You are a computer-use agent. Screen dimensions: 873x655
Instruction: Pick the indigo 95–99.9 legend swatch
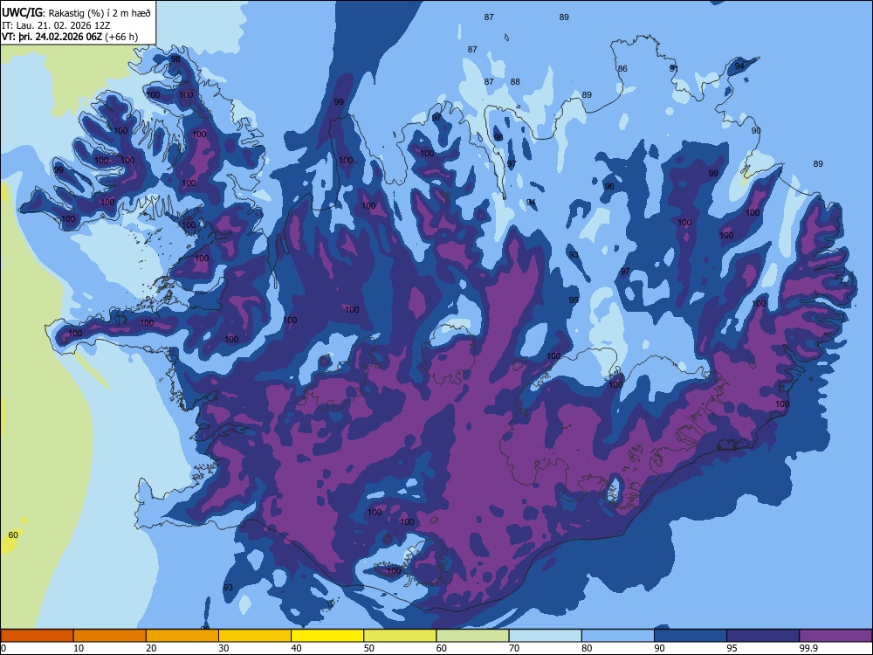click(x=763, y=636)
